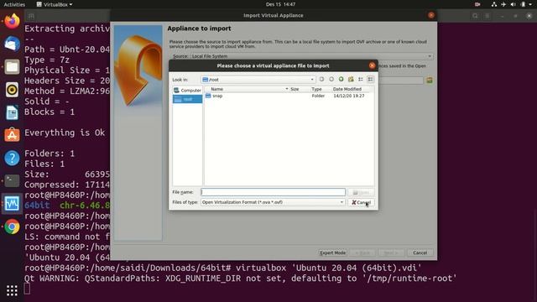Open LibreOffice Writer from the dock
This screenshot has height=302, width=537.
click(x=12, y=112)
